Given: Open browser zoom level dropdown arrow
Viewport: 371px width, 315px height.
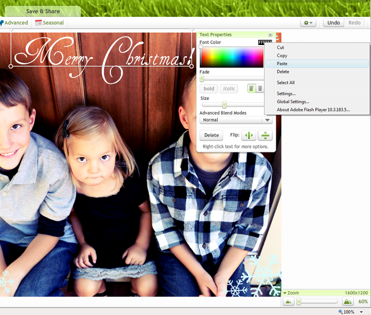Looking at the screenshot, I should [361, 312].
